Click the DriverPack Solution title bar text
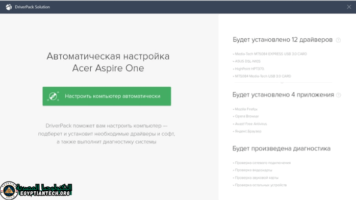This screenshot has height=200, width=356. tap(32, 7)
